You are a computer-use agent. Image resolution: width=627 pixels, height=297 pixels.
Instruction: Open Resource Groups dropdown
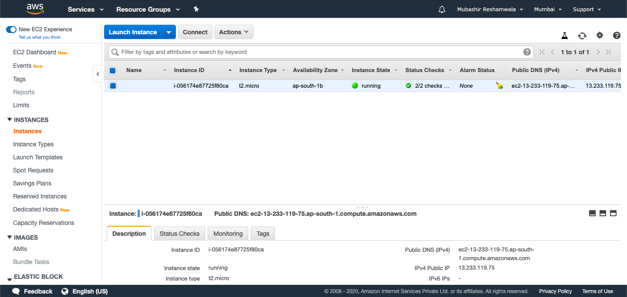[x=148, y=9]
